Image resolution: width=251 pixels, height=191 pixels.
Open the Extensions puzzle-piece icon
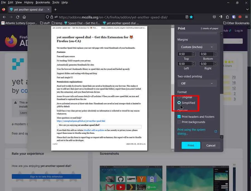[x=227, y=17]
